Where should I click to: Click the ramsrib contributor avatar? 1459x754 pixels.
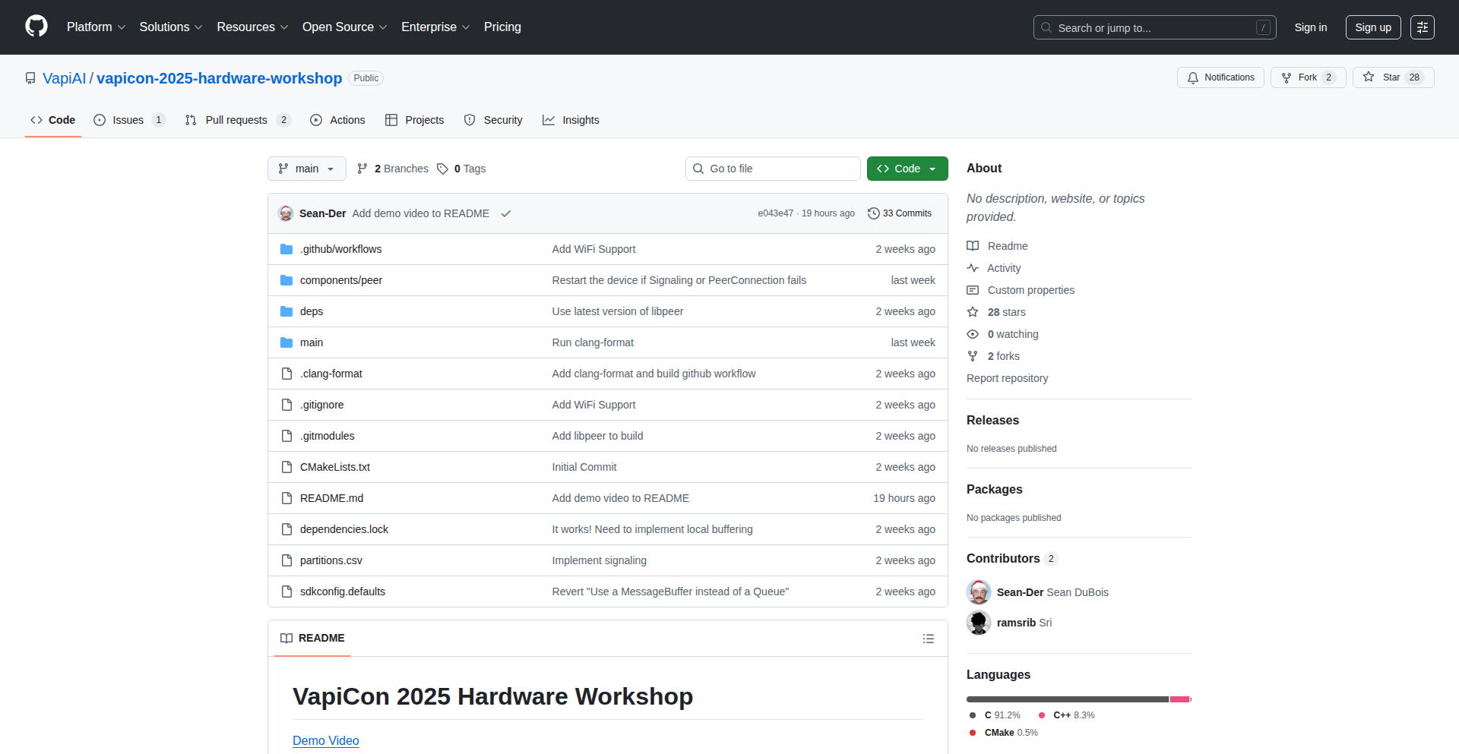979,623
